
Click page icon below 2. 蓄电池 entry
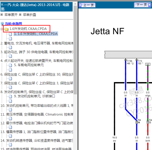10,47
